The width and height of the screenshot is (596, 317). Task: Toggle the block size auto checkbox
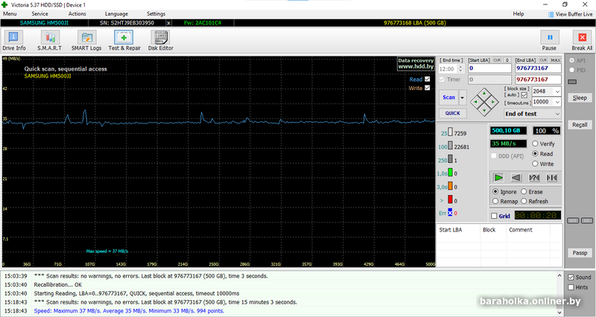point(524,95)
